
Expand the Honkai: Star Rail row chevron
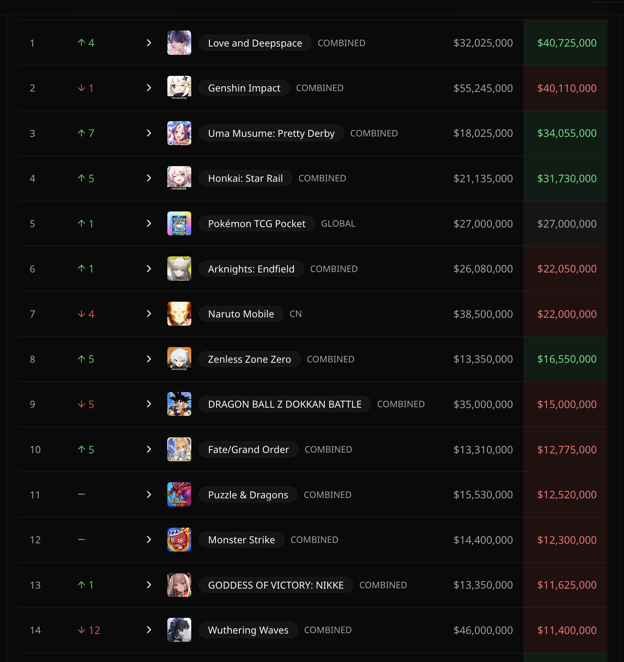(x=149, y=178)
